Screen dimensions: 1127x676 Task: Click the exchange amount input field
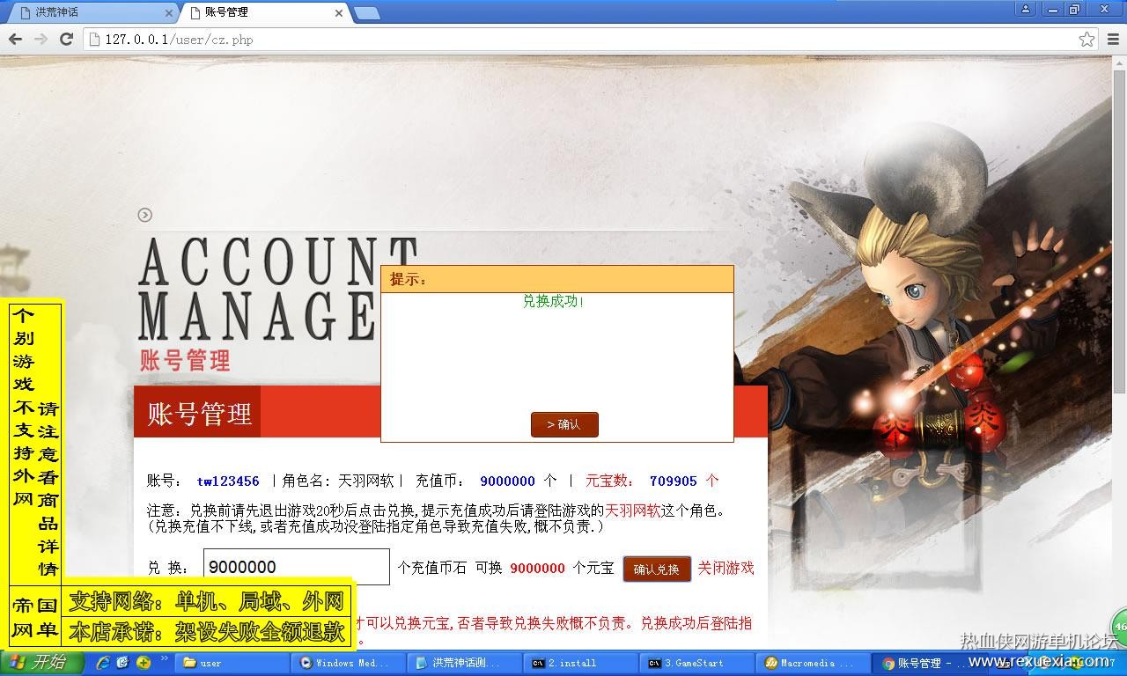click(297, 567)
